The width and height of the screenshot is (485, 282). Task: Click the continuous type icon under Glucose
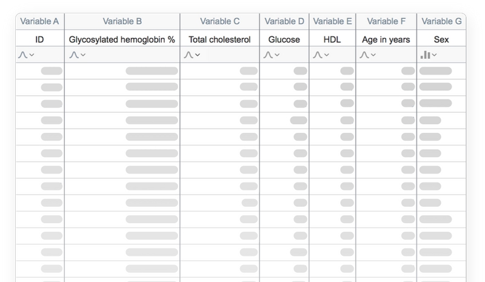tap(268, 55)
